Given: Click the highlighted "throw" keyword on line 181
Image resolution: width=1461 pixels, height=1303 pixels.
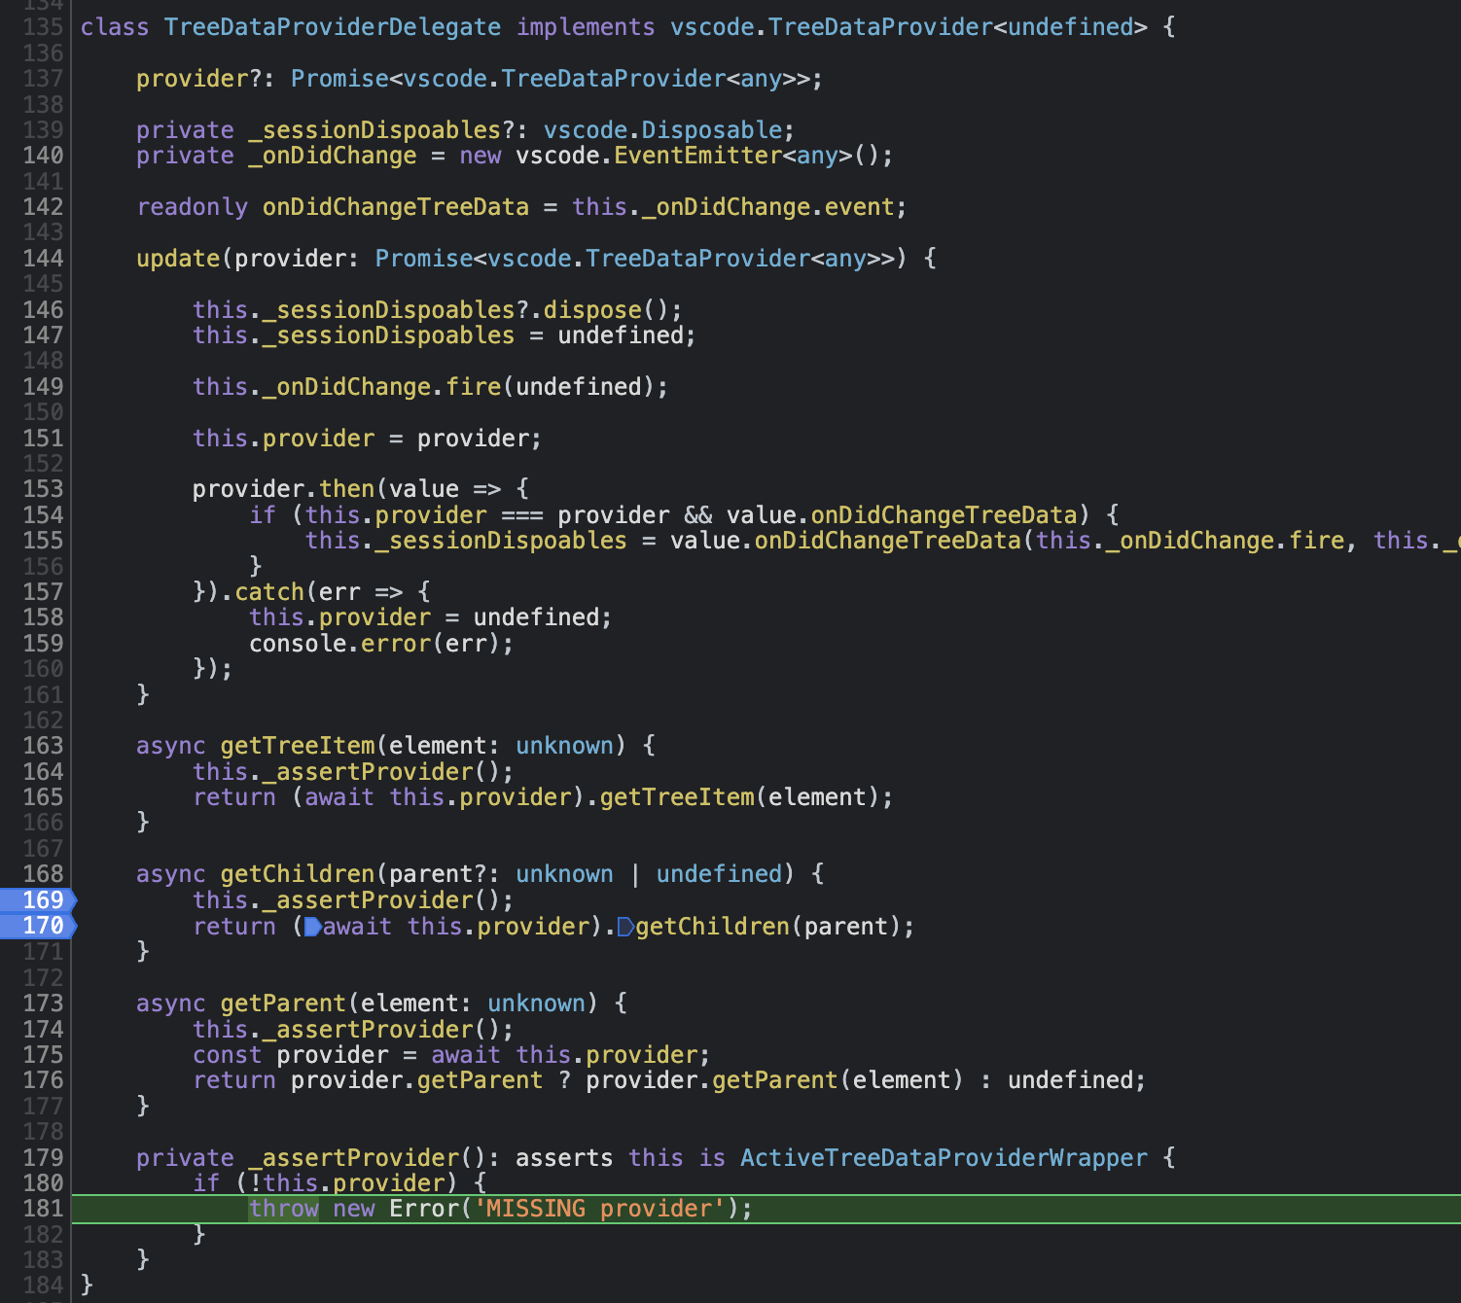Looking at the screenshot, I should 283,1208.
